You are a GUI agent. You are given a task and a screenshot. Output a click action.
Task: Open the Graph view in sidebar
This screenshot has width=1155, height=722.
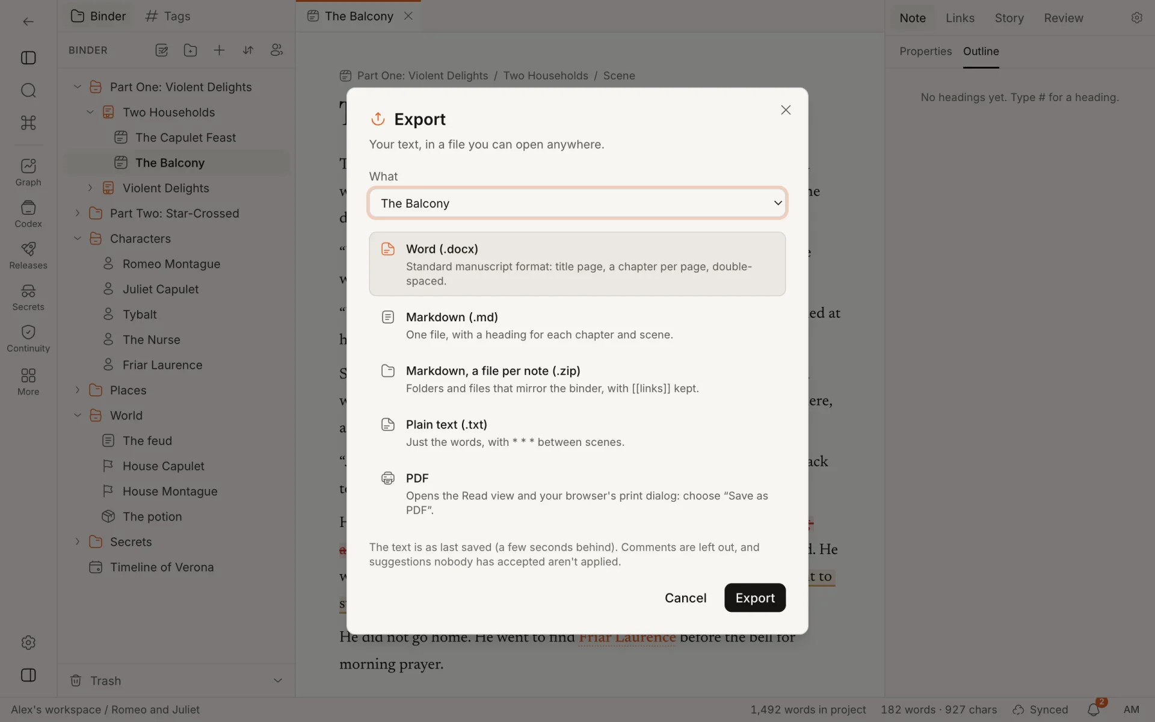pyautogui.click(x=28, y=173)
